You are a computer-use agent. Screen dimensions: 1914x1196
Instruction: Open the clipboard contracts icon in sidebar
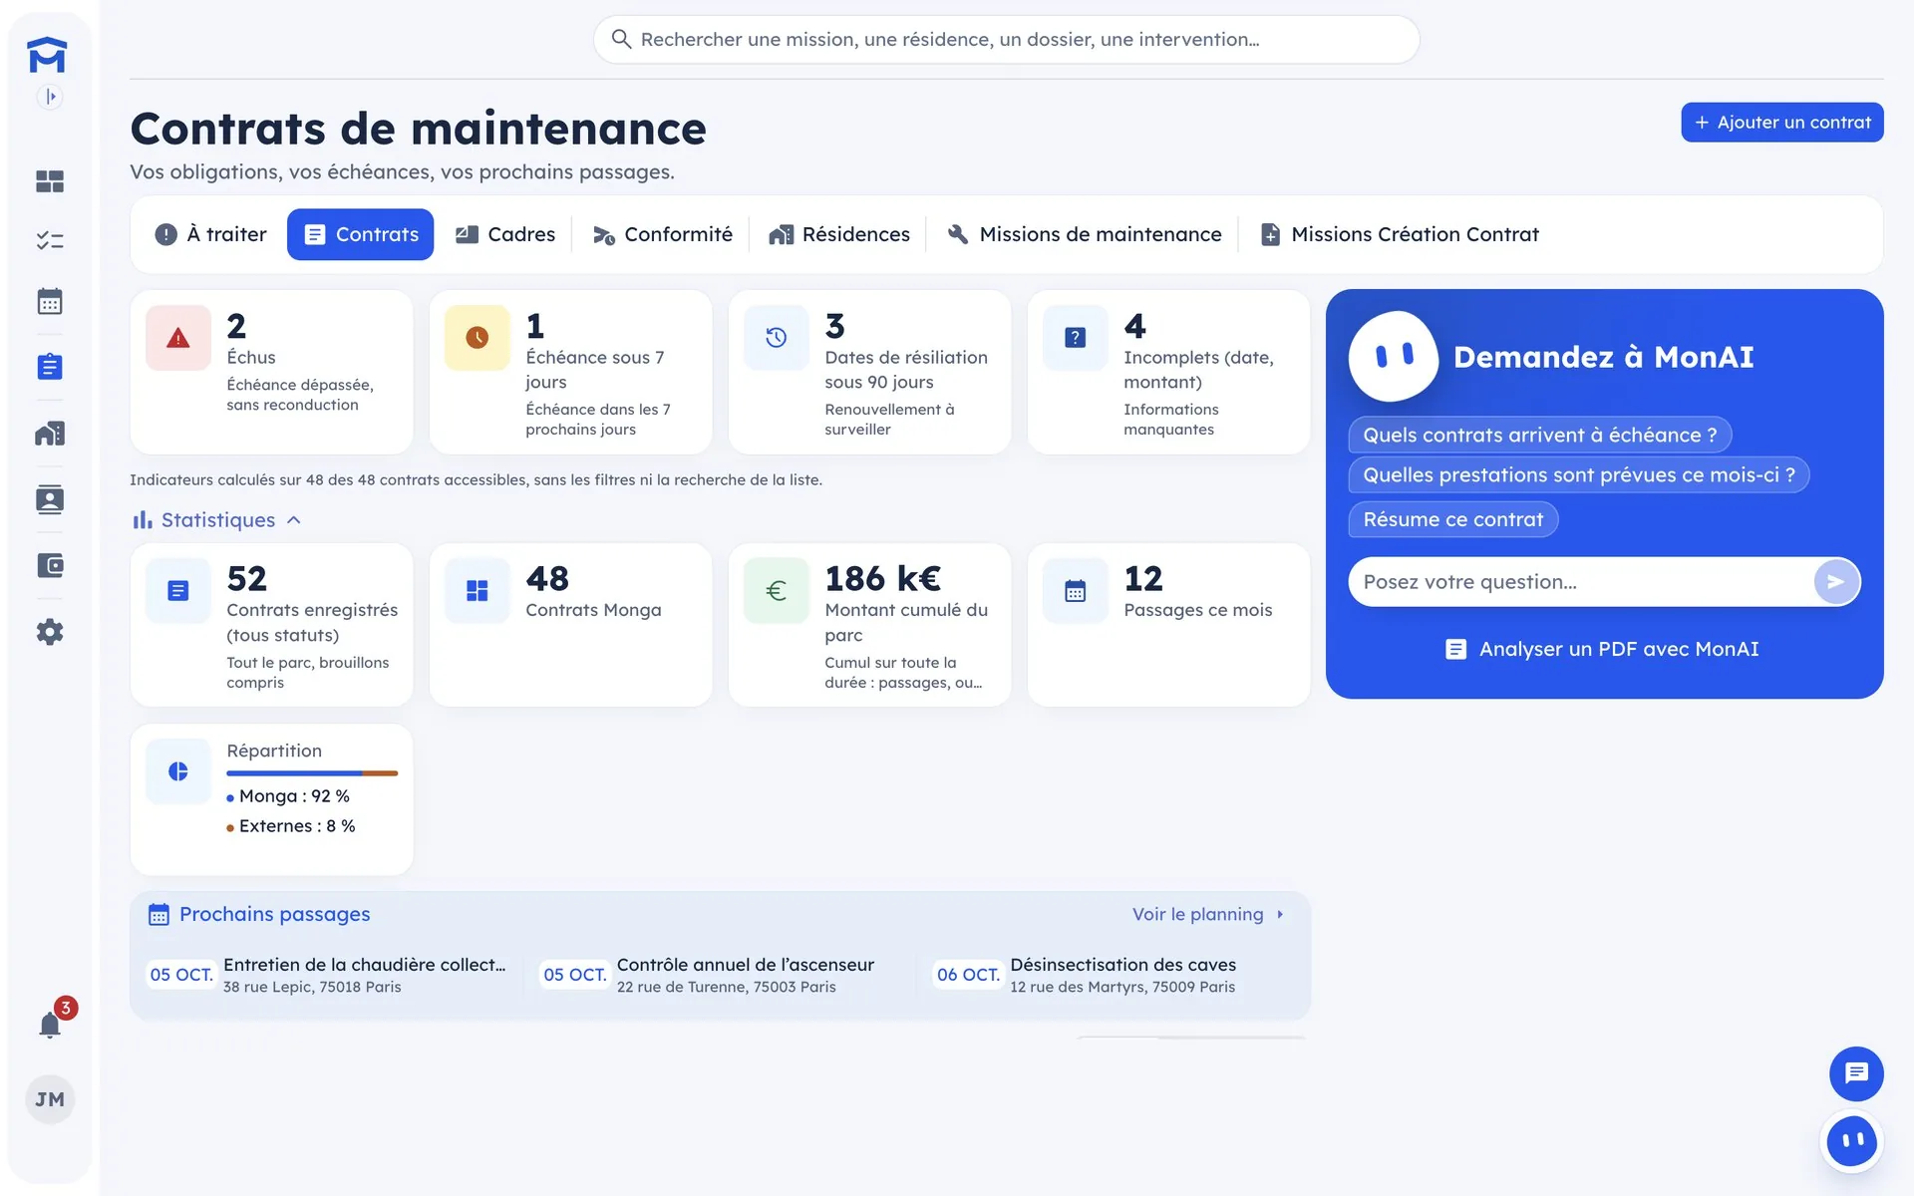[50, 367]
